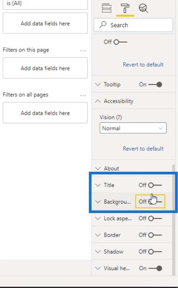Open the Fields pane icon
178x288 pixels.
coord(106,8)
